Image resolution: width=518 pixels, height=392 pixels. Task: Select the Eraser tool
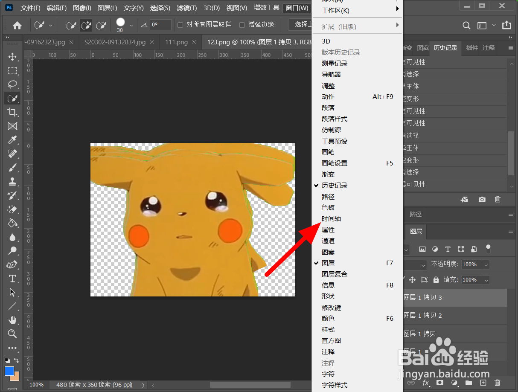pyautogui.click(x=12, y=209)
